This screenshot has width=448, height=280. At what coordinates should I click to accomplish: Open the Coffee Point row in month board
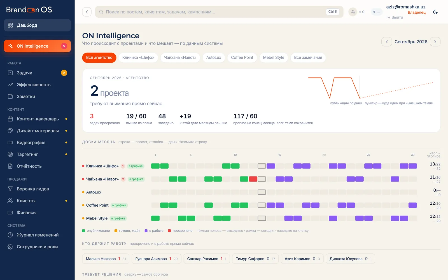coord(261,205)
